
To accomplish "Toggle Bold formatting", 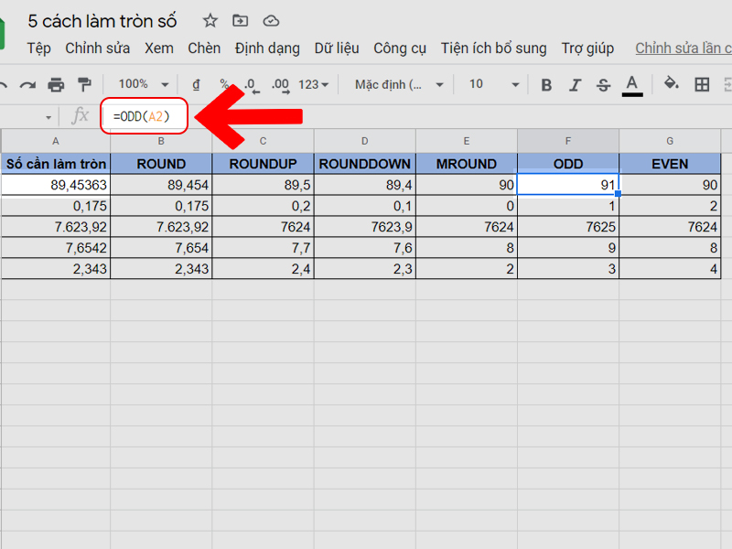I will pos(546,85).
